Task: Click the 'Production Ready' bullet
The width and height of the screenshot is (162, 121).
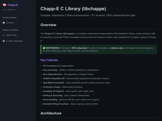Action: 63,87
